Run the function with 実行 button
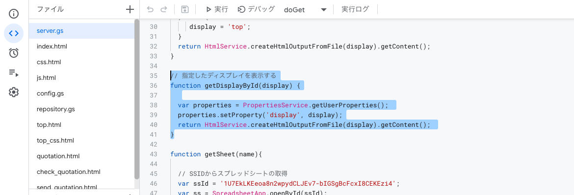The height and width of the screenshot is (195, 574). pyautogui.click(x=217, y=9)
